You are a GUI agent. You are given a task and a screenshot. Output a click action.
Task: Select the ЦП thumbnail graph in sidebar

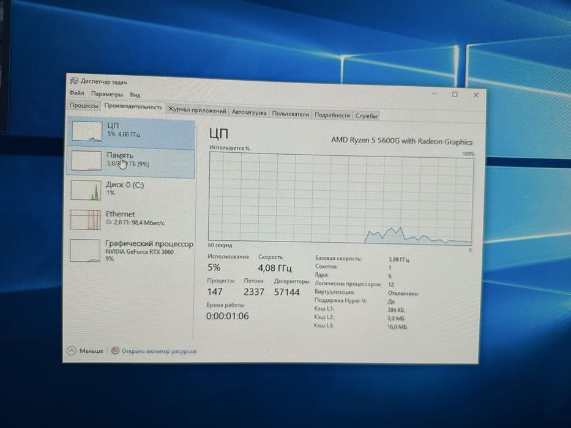(x=87, y=131)
